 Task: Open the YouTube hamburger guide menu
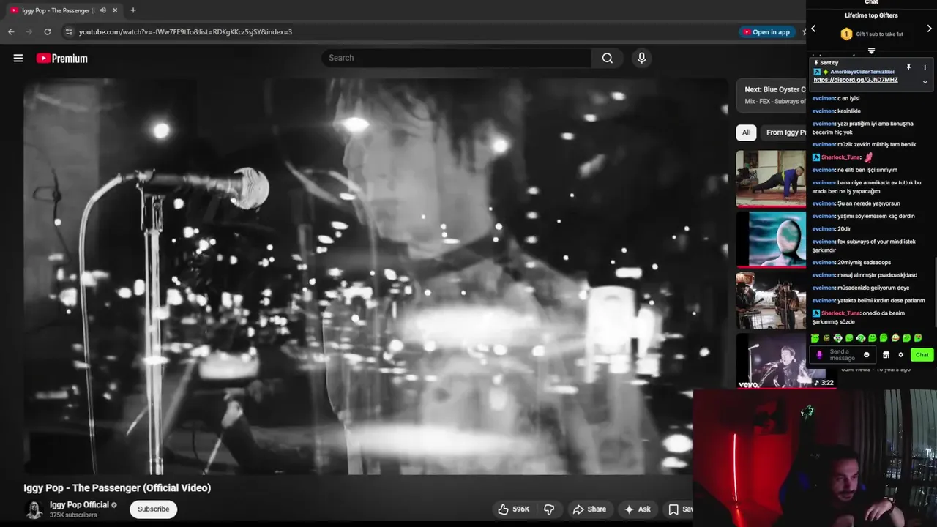tap(18, 59)
